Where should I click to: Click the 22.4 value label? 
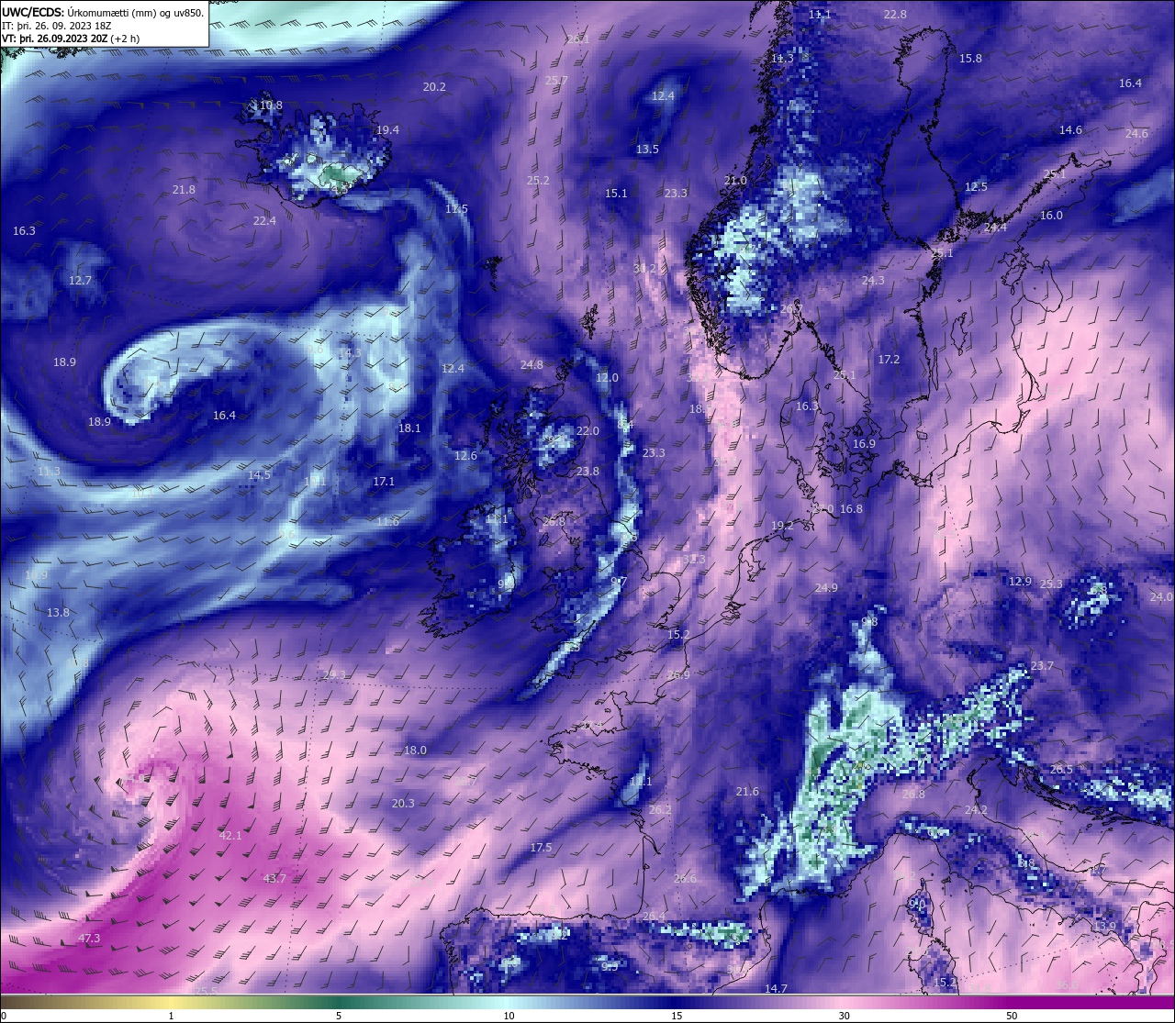[264, 220]
